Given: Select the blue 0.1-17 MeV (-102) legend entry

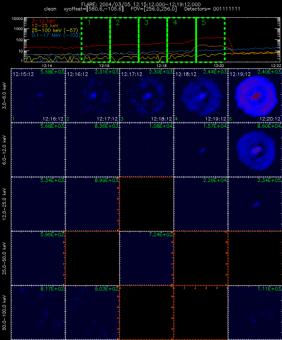Looking at the screenshot, I should [x=56, y=35].
